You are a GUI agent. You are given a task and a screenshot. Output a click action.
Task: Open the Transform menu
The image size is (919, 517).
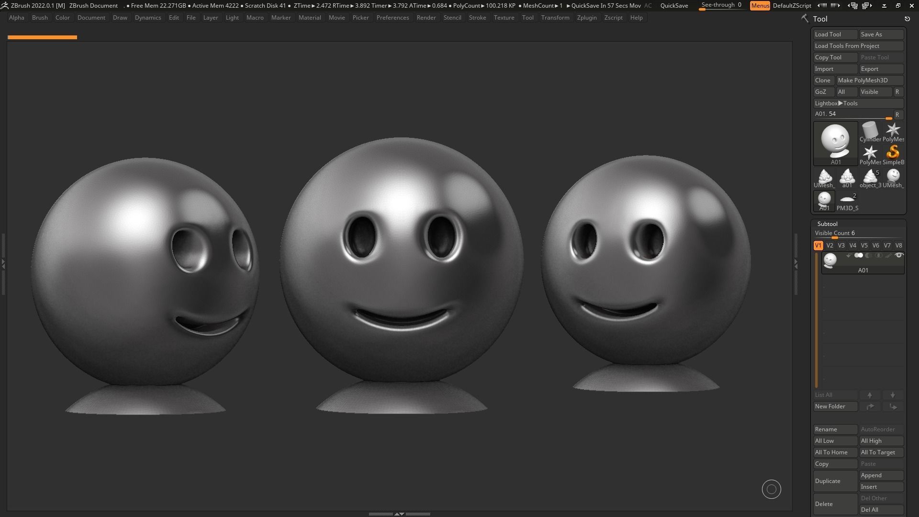[555, 18]
